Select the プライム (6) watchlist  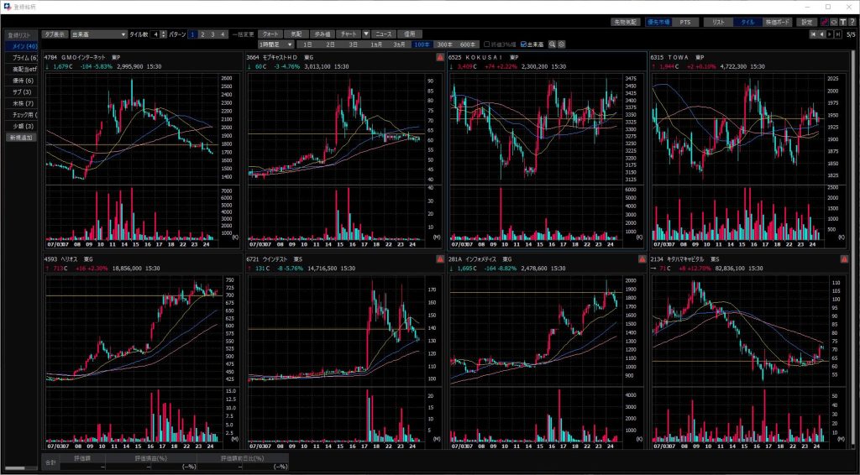pos(24,57)
